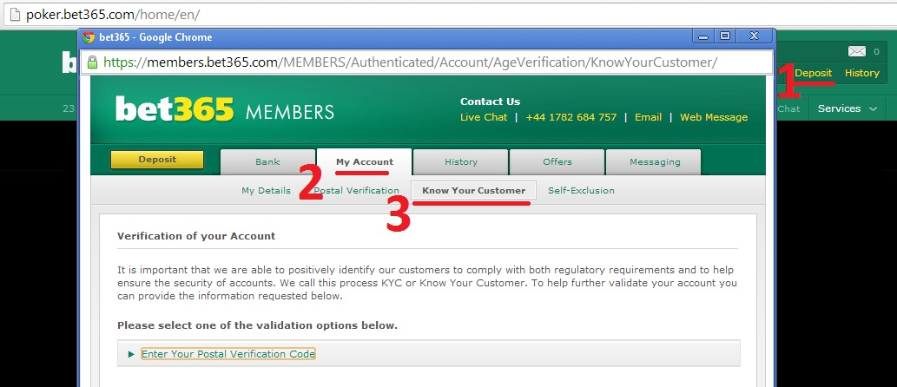Click the green padlock icon in popup address bar
Viewport: 897px width, 387px height.
tap(93, 62)
